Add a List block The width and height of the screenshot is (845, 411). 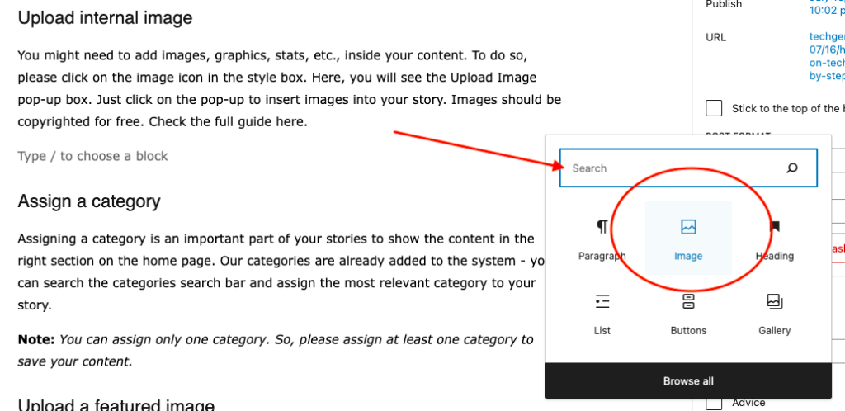[602, 313]
